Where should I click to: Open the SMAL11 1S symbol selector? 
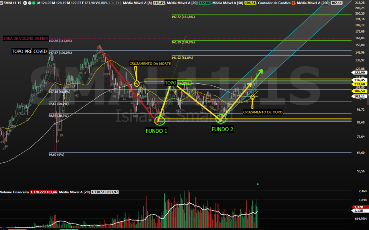pos(13,3)
